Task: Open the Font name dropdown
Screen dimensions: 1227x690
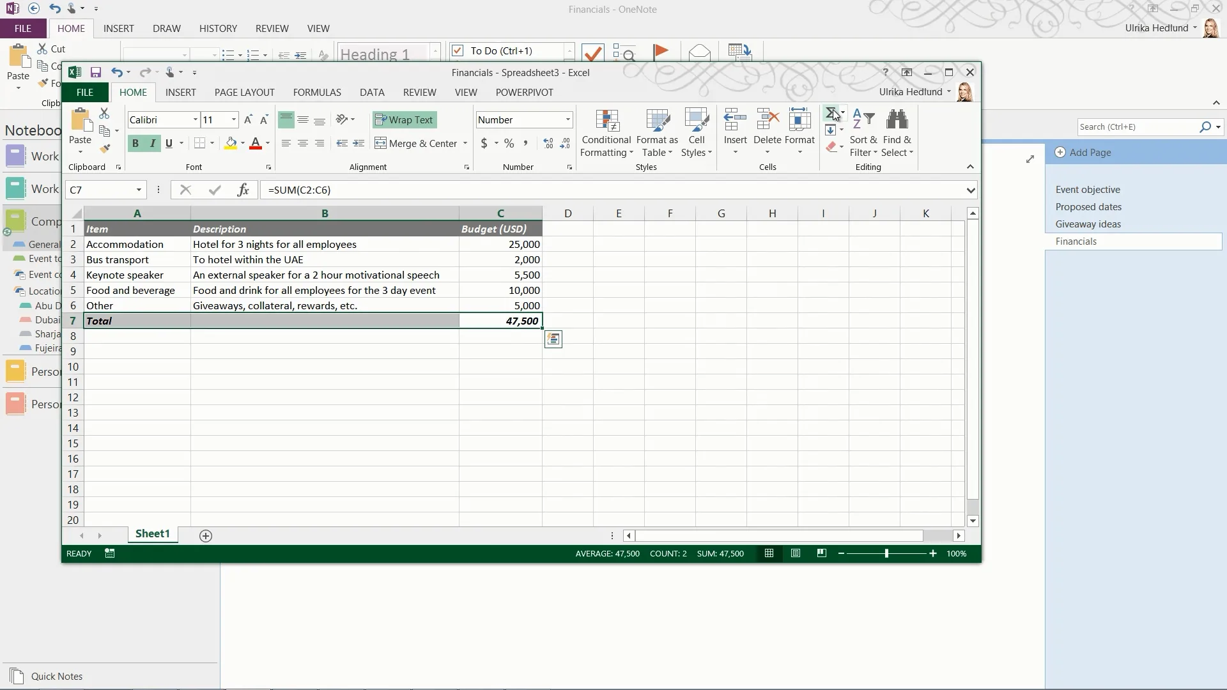Action: (195, 119)
